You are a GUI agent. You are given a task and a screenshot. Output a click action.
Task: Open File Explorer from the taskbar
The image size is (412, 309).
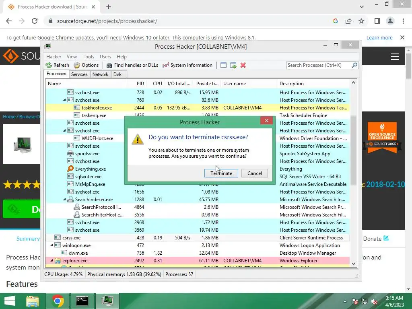(x=33, y=301)
